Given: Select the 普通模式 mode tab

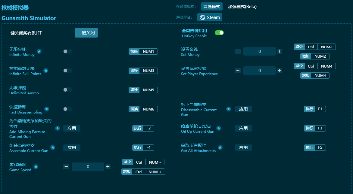Looking at the screenshot, I should pyautogui.click(x=212, y=7).
